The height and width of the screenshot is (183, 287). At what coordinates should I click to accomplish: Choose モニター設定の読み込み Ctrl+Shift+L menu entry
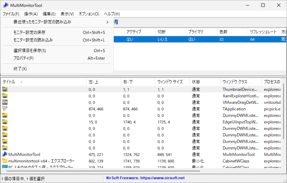pos(57,40)
